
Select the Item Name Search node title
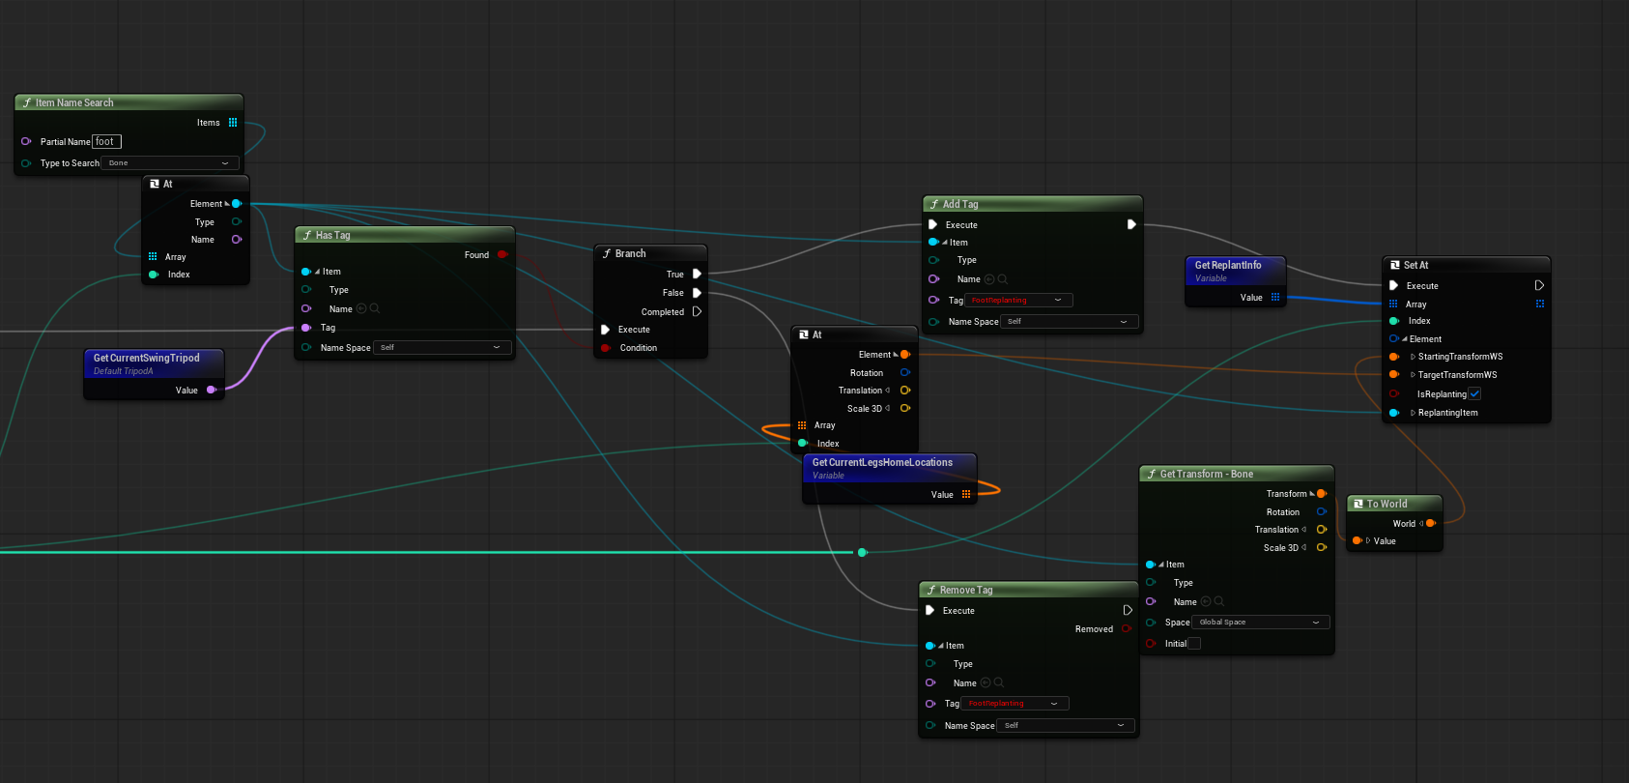pos(74,102)
